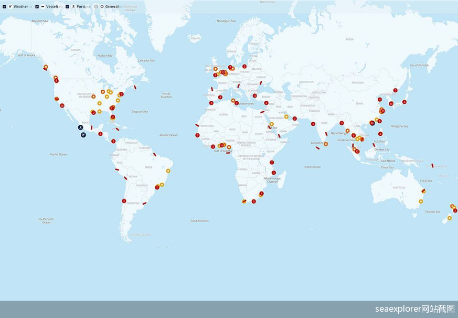The image size is (458, 318).
Task: Open the cluster of 4 east of Spain
Action: pyautogui.click(x=220, y=97)
